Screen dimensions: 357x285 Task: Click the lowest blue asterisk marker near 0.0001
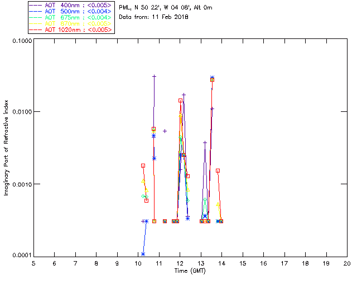143,254
